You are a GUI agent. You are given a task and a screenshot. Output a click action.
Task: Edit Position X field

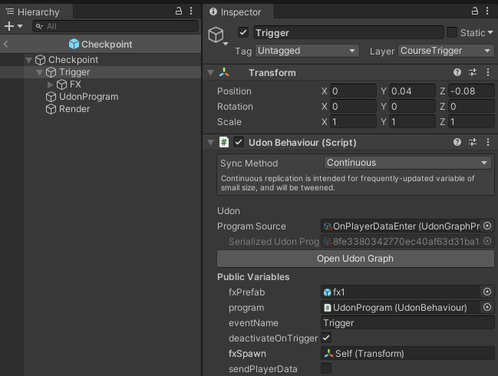tap(353, 91)
